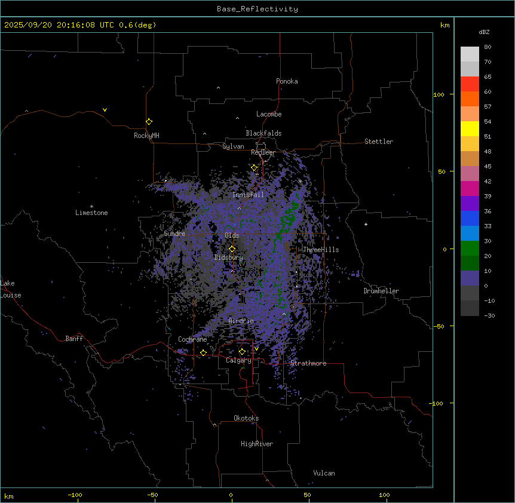Click the yellow diamond radar site at Olds
Image resolution: width=515 pixels, height=503 pixels.
(232, 249)
